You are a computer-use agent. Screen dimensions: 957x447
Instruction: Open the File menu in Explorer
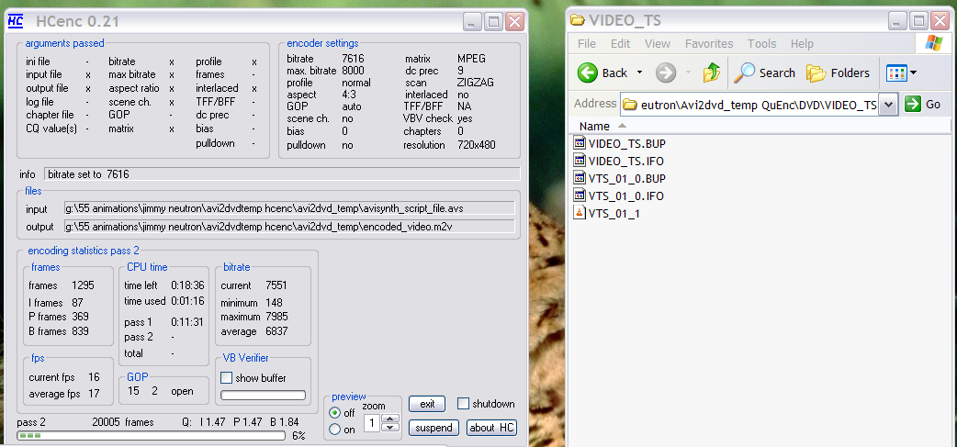(587, 44)
